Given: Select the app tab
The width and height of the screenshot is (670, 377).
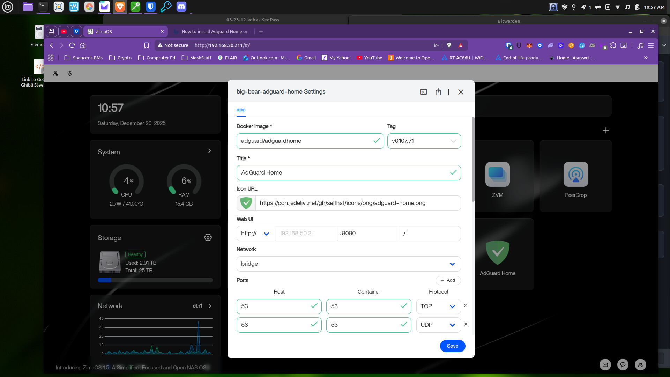Looking at the screenshot, I should point(241,110).
